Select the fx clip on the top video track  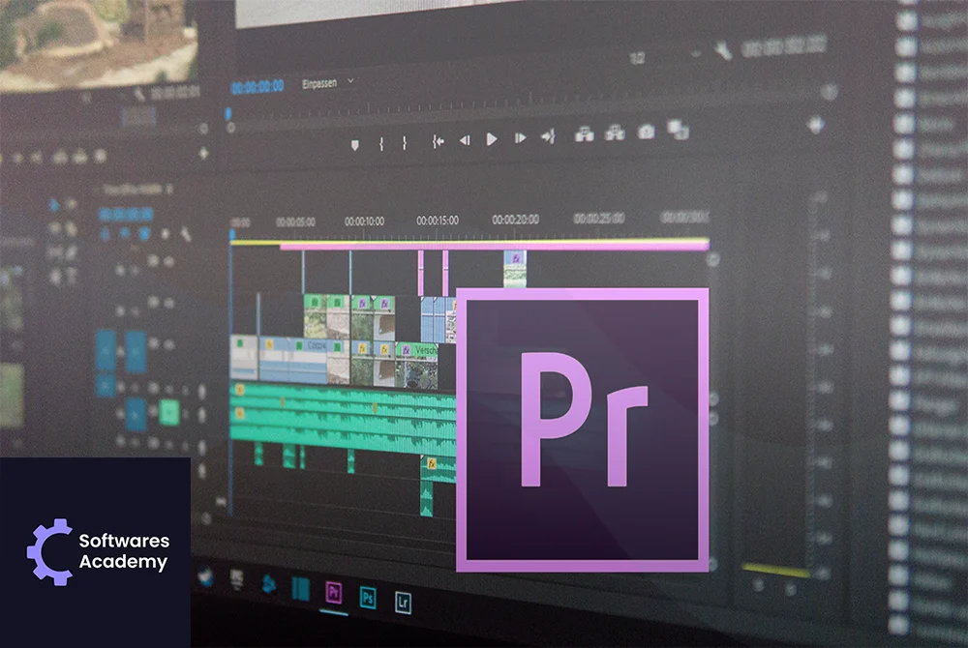(516, 269)
